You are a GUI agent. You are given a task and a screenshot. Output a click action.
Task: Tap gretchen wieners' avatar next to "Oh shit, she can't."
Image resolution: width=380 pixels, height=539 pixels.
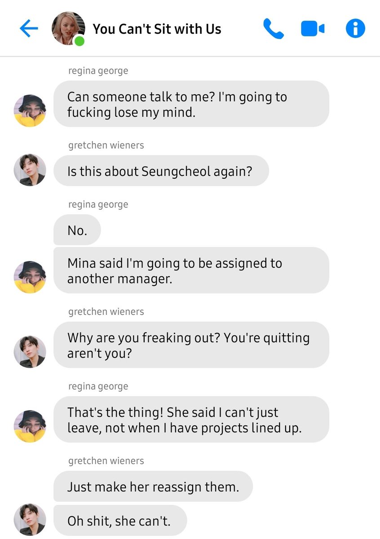click(30, 520)
